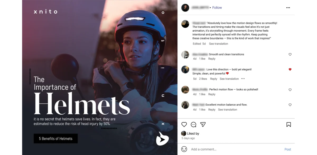This screenshot has height=155, width=317.
Task: Open more options dots on 'bold yet elegant' comment
Action: (243, 79)
